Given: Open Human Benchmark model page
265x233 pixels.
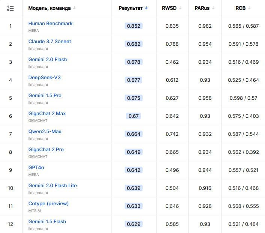Looking at the screenshot, I should click(x=50, y=23).
